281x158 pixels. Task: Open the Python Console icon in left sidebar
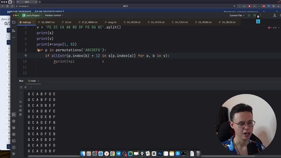click(x=14, y=121)
